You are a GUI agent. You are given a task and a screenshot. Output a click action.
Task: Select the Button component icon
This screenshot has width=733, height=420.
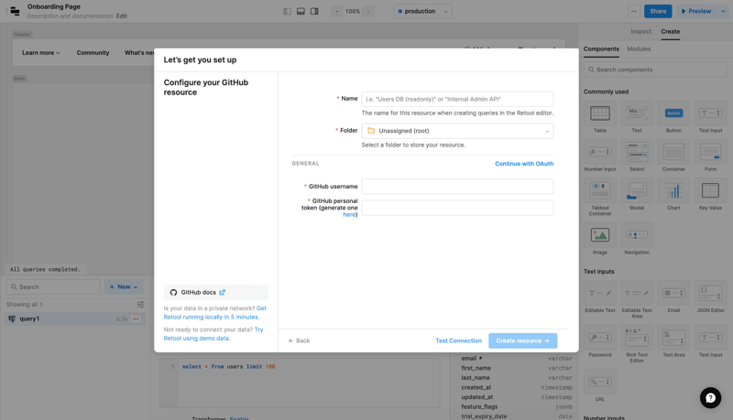click(x=673, y=113)
